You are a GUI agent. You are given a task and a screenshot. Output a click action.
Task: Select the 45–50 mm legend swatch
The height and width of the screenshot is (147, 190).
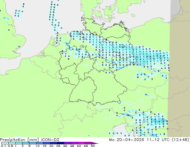coord(88,143)
